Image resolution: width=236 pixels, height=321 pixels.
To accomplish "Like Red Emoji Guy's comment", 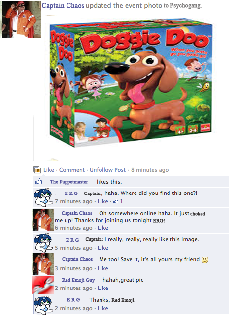I will 102,288.
